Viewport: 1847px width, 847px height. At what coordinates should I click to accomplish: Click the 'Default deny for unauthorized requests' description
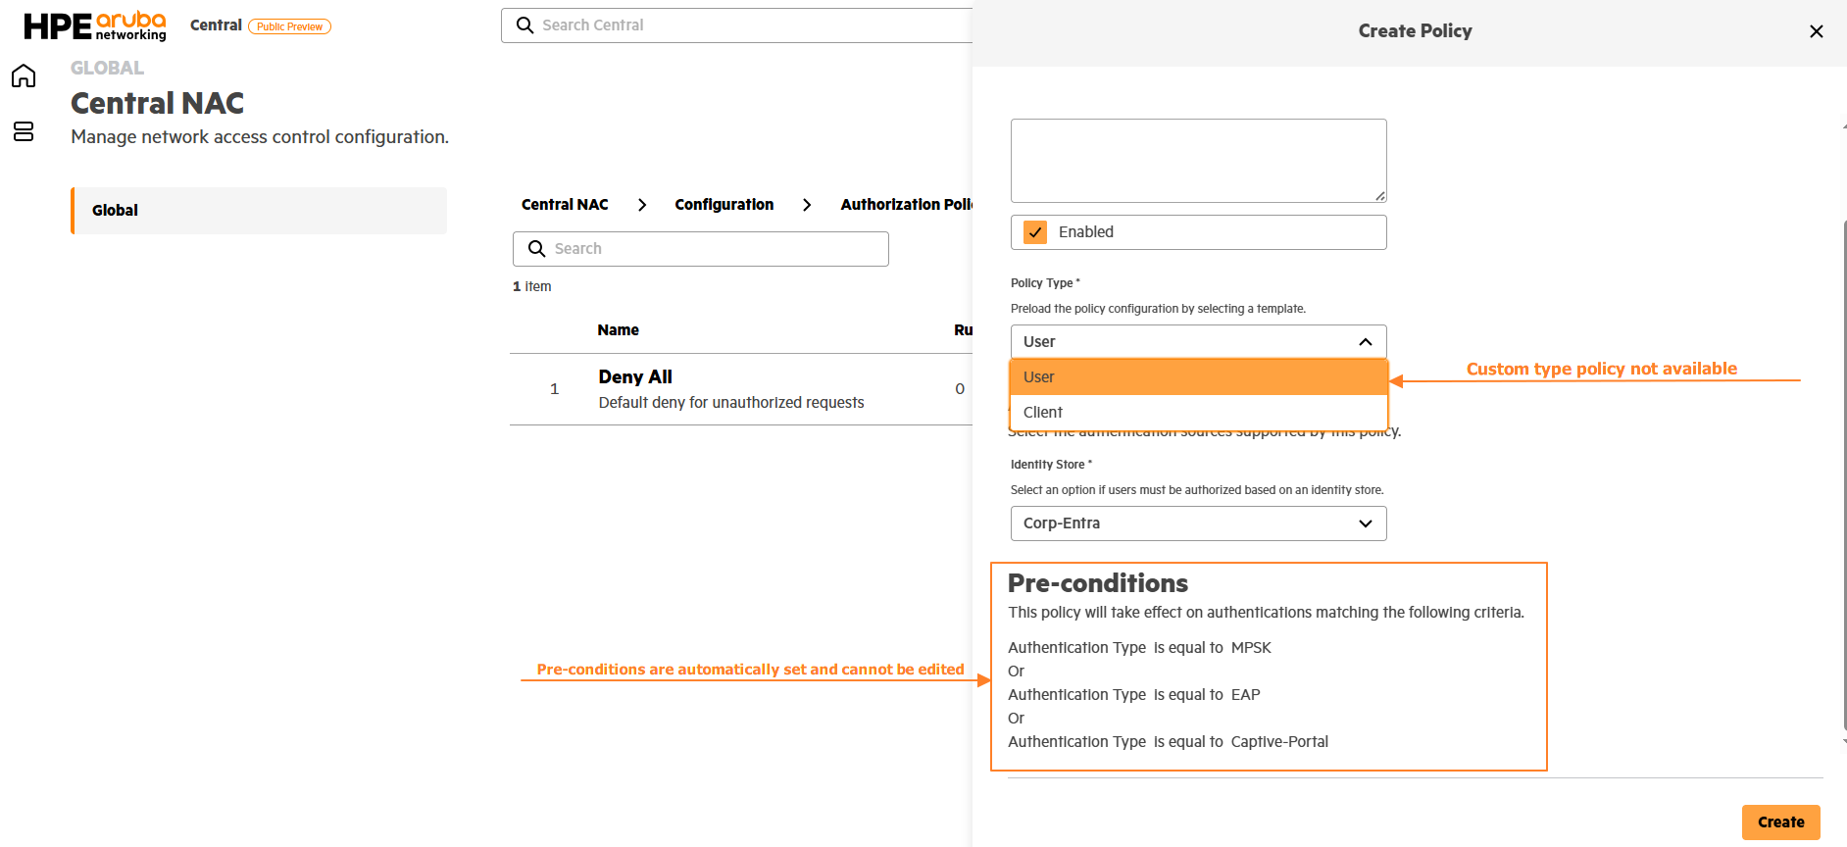pos(731,403)
